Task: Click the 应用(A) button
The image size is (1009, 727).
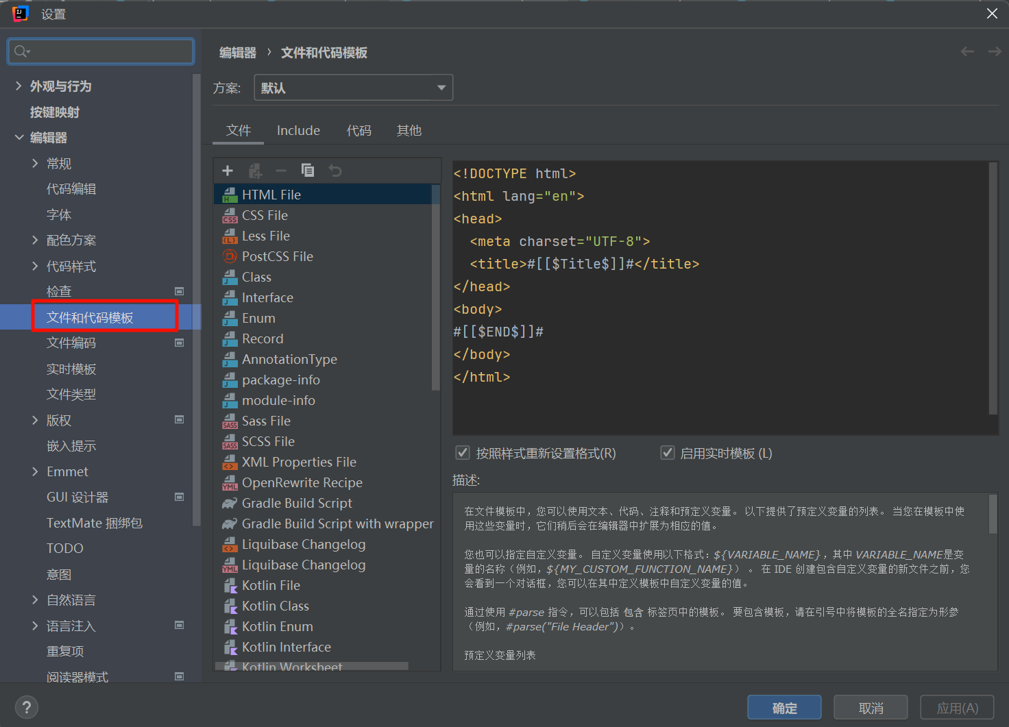Action: [957, 708]
